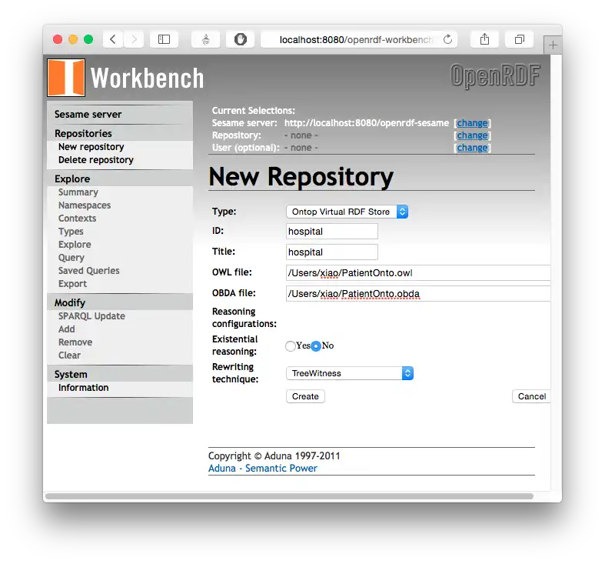Open the Aduna - Semantic Power link
Image resolution: width=605 pixels, height=564 pixels.
[263, 469]
